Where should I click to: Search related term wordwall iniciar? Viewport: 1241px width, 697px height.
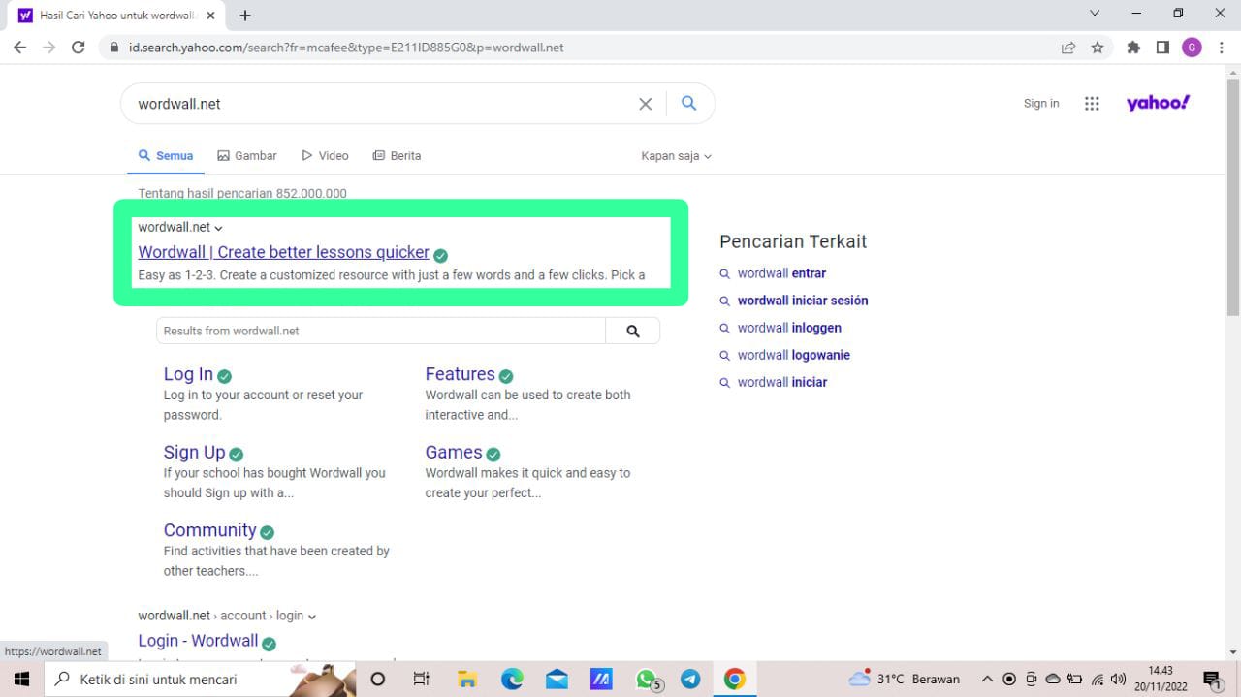(781, 382)
